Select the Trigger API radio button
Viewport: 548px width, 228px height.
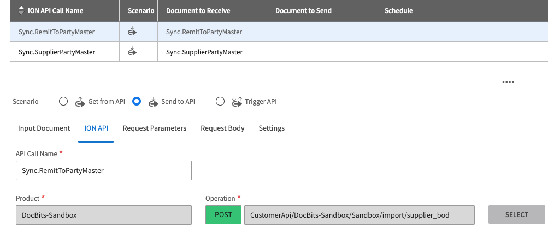click(220, 101)
